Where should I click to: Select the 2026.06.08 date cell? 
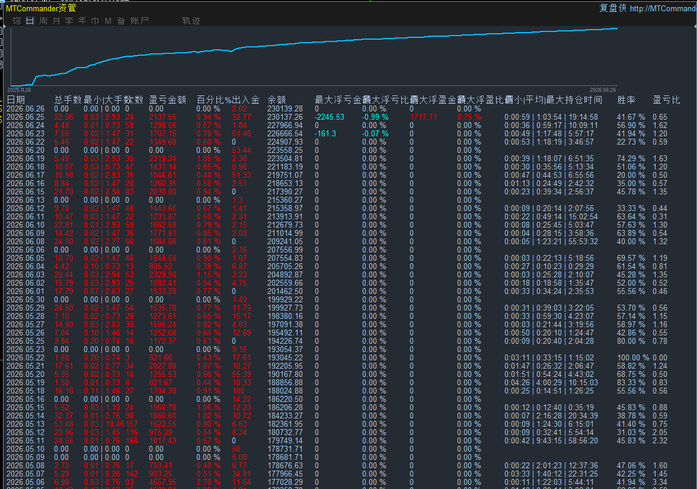[26, 242]
